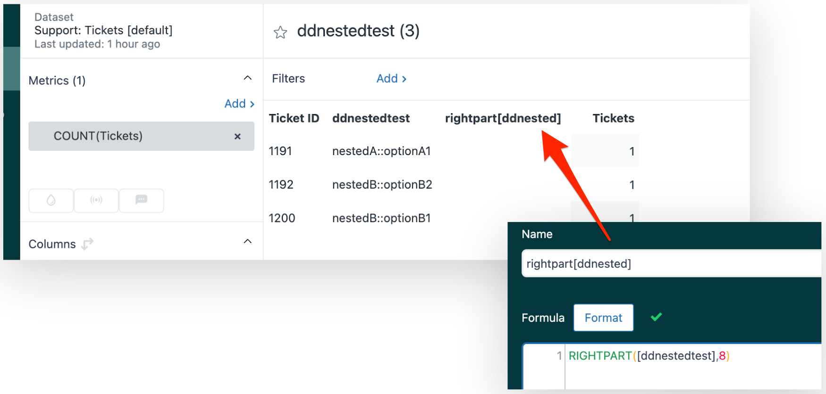Star the ddnestedtest report as favorite
This screenshot has width=826, height=394.
pyautogui.click(x=280, y=33)
